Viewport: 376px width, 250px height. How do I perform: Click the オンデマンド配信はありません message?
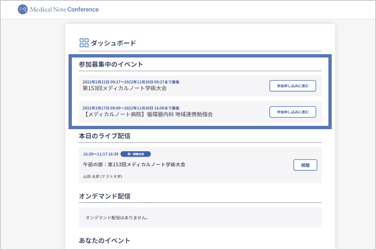(117, 217)
